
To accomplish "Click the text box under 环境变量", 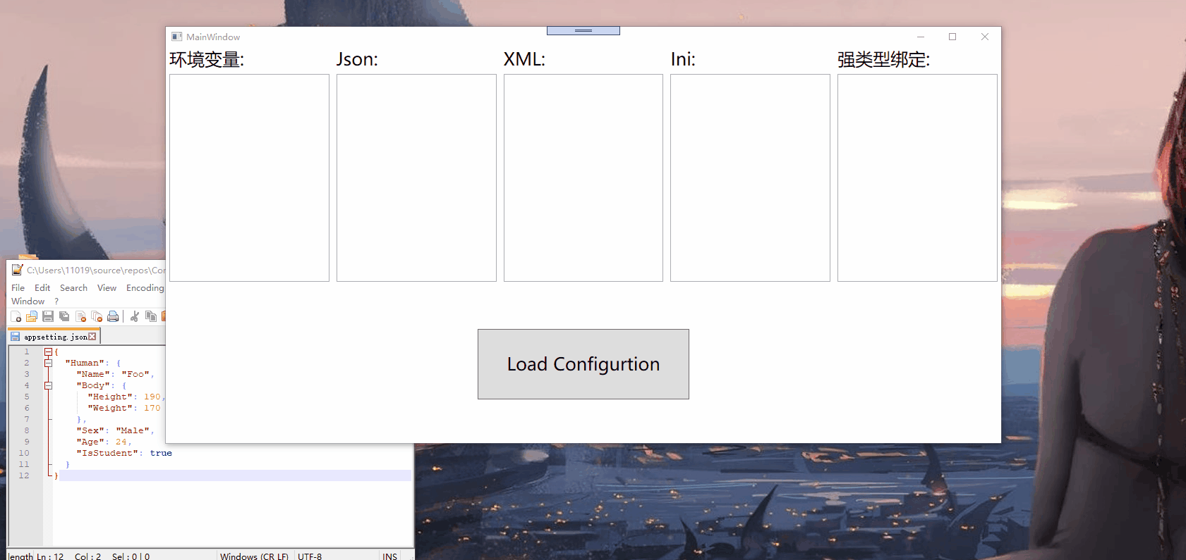I will pyautogui.click(x=249, y=178).
